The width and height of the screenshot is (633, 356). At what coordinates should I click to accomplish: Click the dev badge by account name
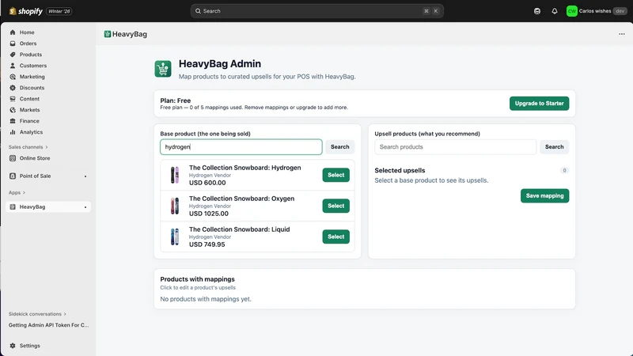tap(620, 11)
